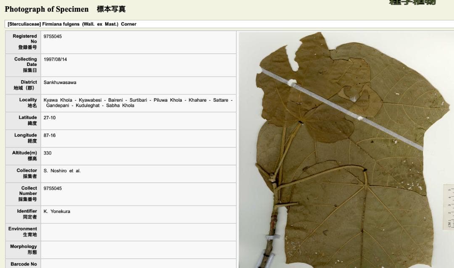Click the Altitude(m) row label
The height and width of the screenshot is (268, 454).
(24, 156)
